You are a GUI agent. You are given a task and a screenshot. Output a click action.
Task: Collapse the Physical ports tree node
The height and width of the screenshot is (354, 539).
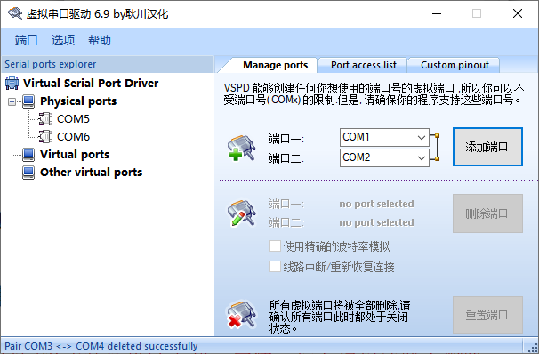point(12,101)
